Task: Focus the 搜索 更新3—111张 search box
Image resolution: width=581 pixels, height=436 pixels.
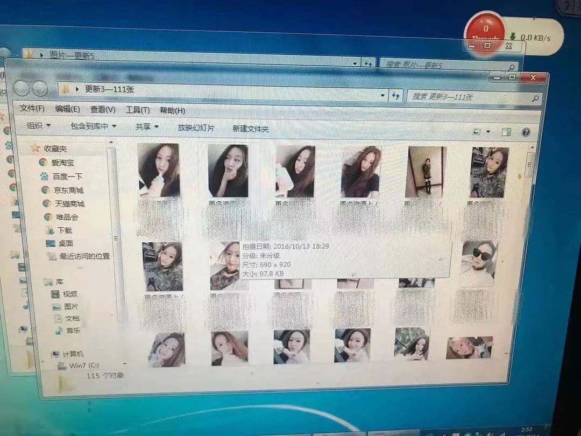Action: coord(473,97)
